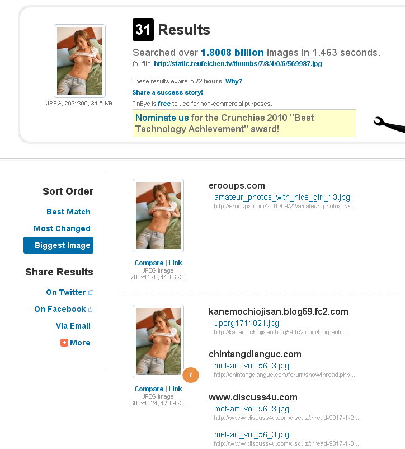Click the free usage link
The height and width of the screenshot is (449, 405).
pyautogui.click(x=164, y=104)
